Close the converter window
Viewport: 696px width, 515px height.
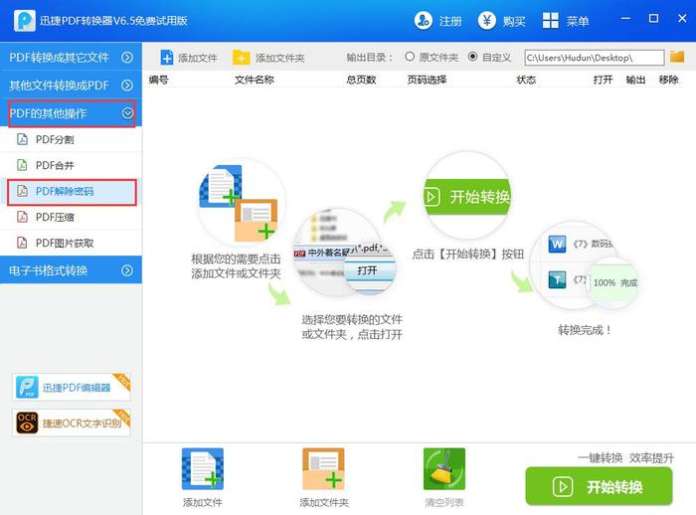point(682,19)
